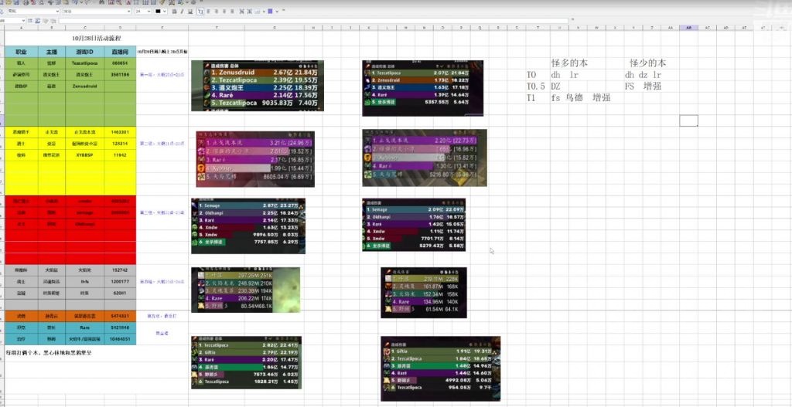The width and height of the screenshot is (792, 407).
Task: Toggle bold formatting in the toolbar
Action: click(176, 12)
